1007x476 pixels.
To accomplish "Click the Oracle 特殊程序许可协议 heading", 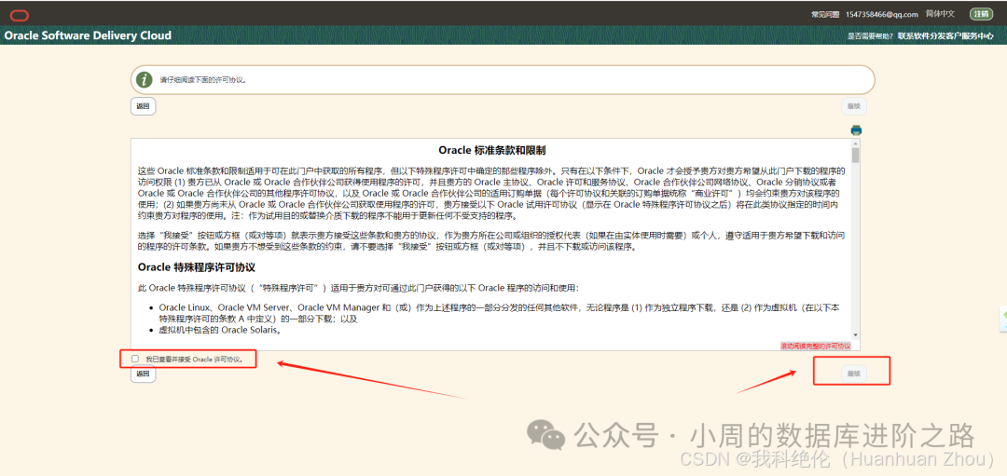I will pyautogui.click(x=197, y=266).
